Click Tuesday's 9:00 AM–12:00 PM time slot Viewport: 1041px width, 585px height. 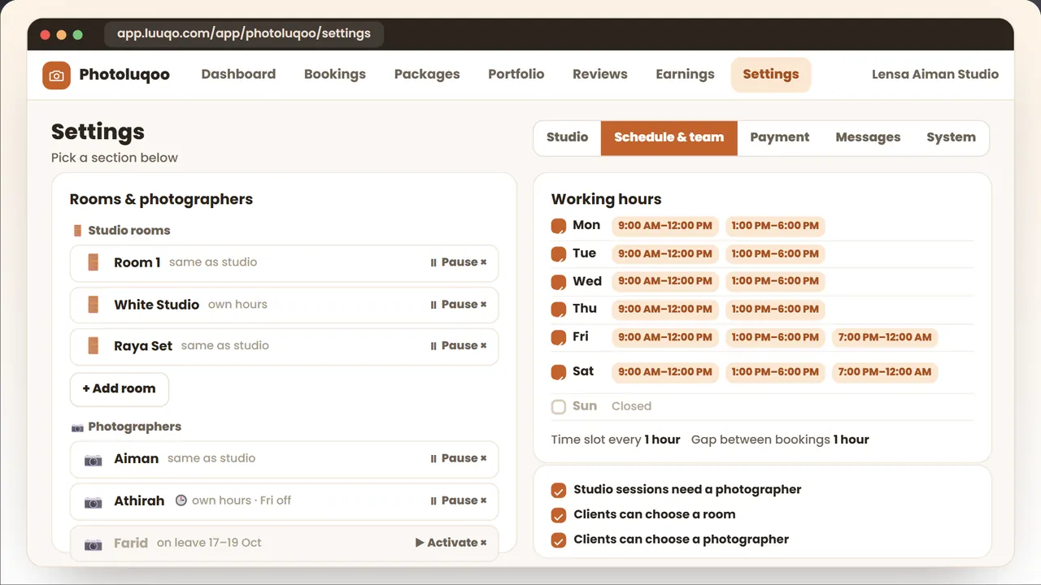pos(665,253)
